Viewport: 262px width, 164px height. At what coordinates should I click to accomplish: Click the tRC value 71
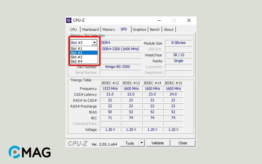pyautogui.click(x=110, y=118)
